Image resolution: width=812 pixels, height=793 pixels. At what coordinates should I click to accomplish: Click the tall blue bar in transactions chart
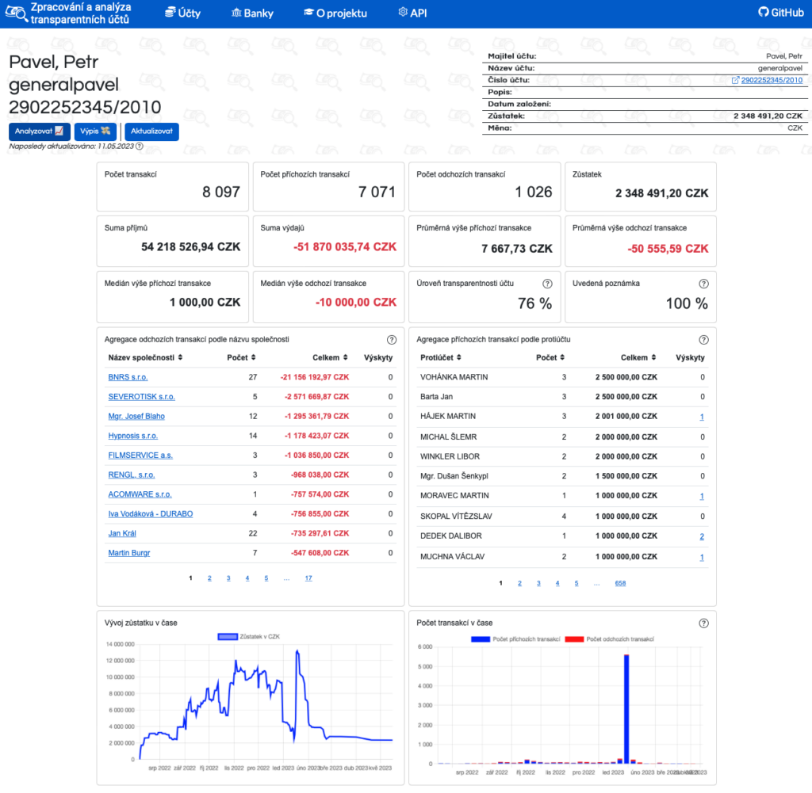click(x=626, y=709)
